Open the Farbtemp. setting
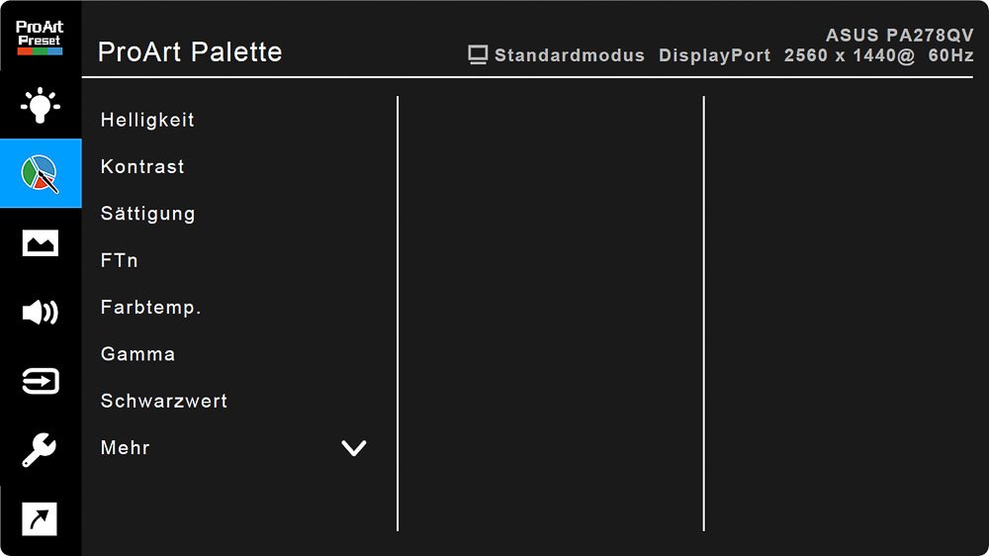 150,308
